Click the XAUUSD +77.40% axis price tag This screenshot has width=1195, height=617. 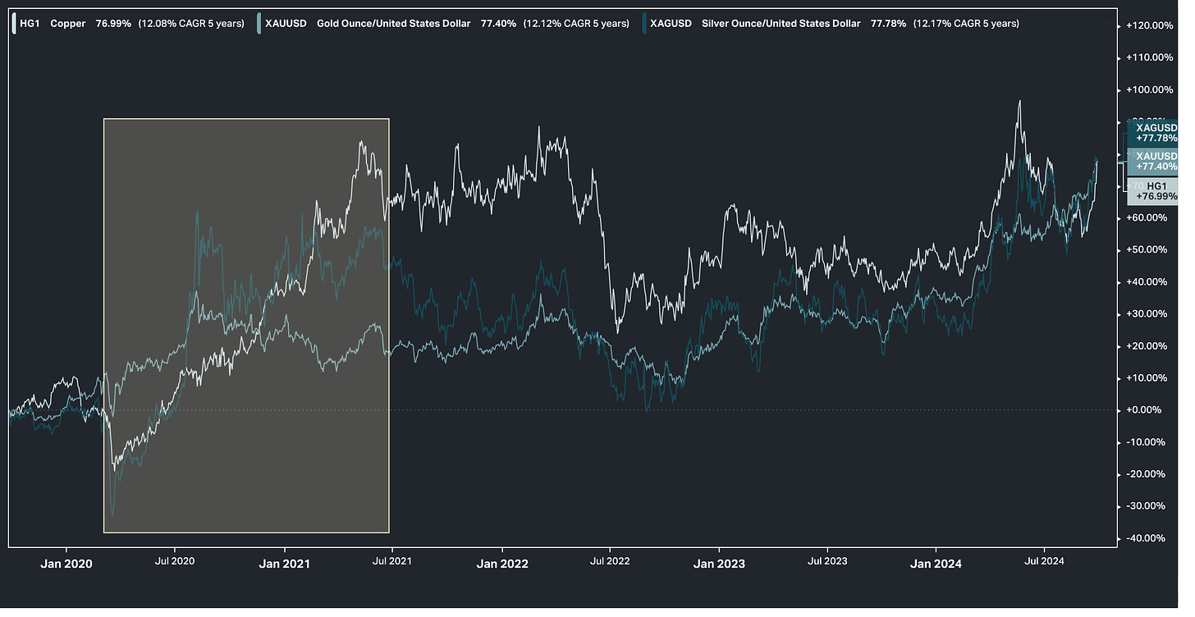(1153, 161)
